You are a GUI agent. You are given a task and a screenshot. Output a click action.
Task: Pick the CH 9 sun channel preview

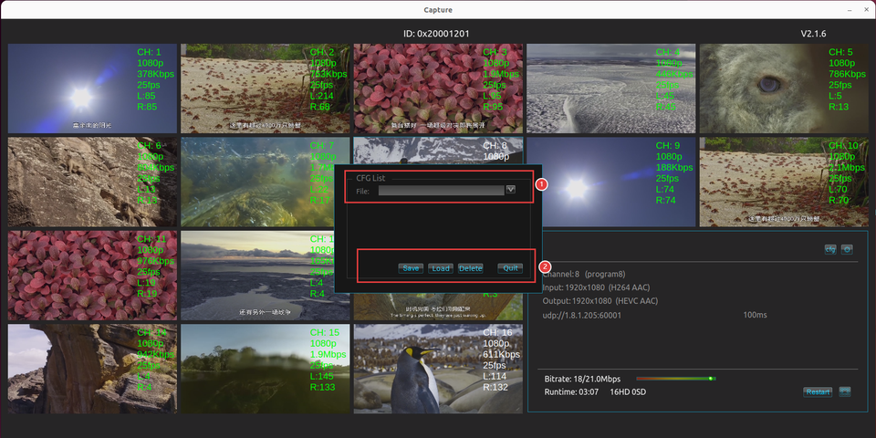click(610, 182)
